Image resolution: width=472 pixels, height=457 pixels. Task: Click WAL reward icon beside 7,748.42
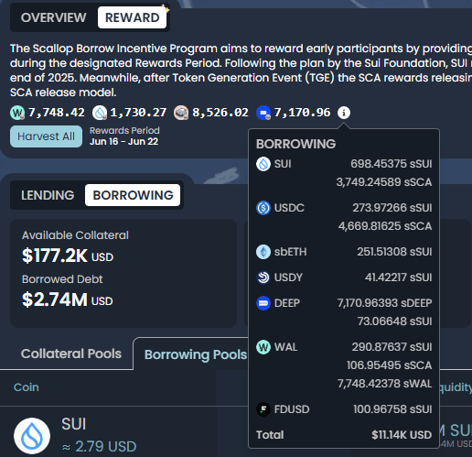(x=17, y=113)
